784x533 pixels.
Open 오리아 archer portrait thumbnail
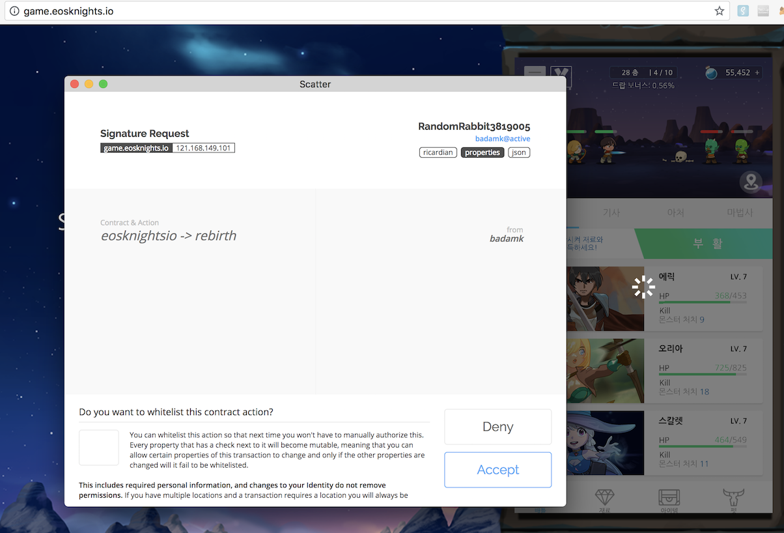click(x=605, y=370)
